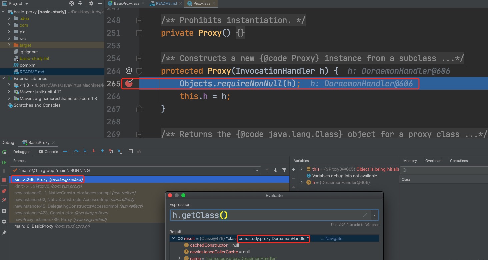This screenshot has height=260, width=488.
Task: Expand the this variable node
Action: 302,169
